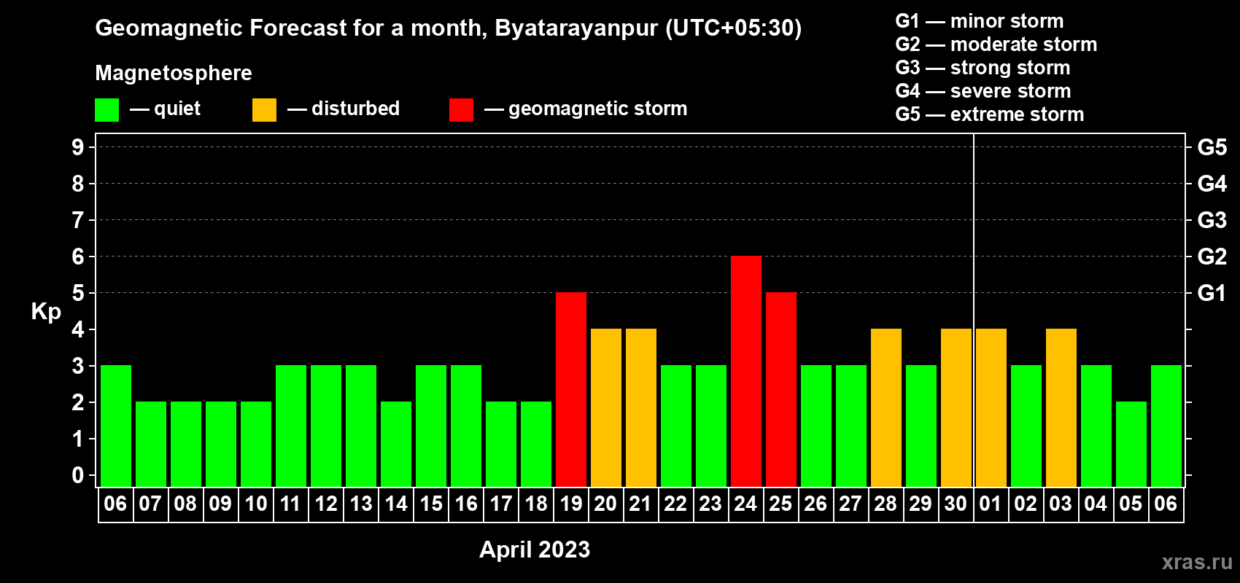Click the orange bar for April 21
This screenshot has width=1240, height=583.
pyautogui.click(x=641, y=408)
